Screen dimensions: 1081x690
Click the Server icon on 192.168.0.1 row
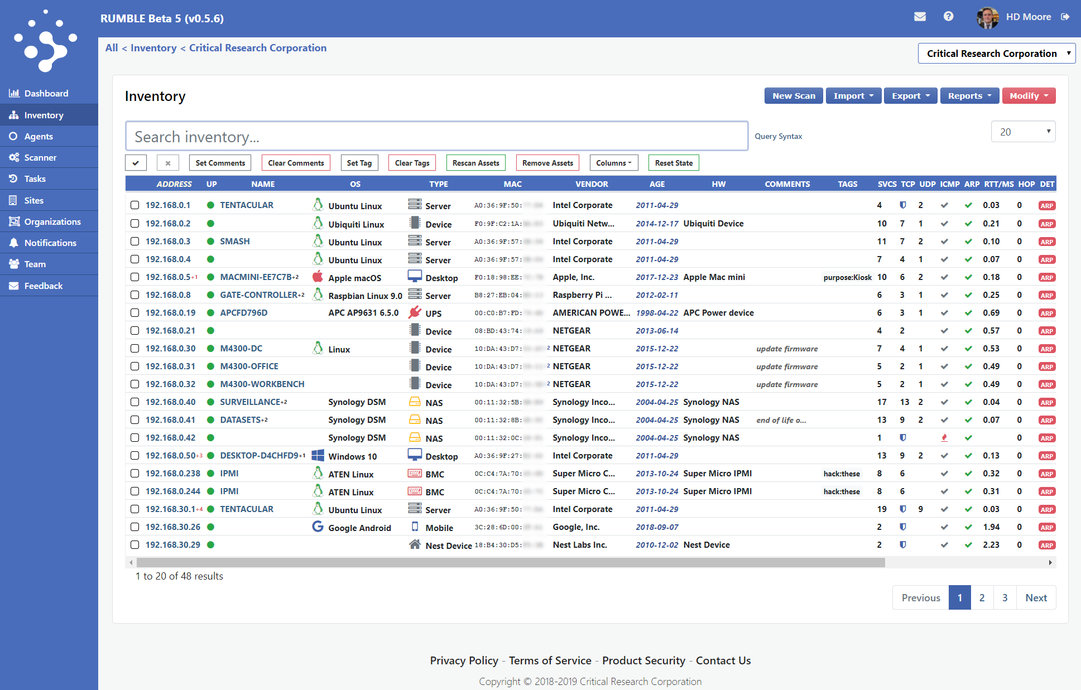(415, 204)
